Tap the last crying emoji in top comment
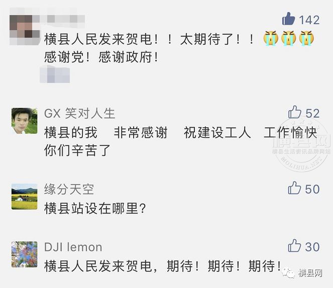Screen dimensions: 333x288 306,39
